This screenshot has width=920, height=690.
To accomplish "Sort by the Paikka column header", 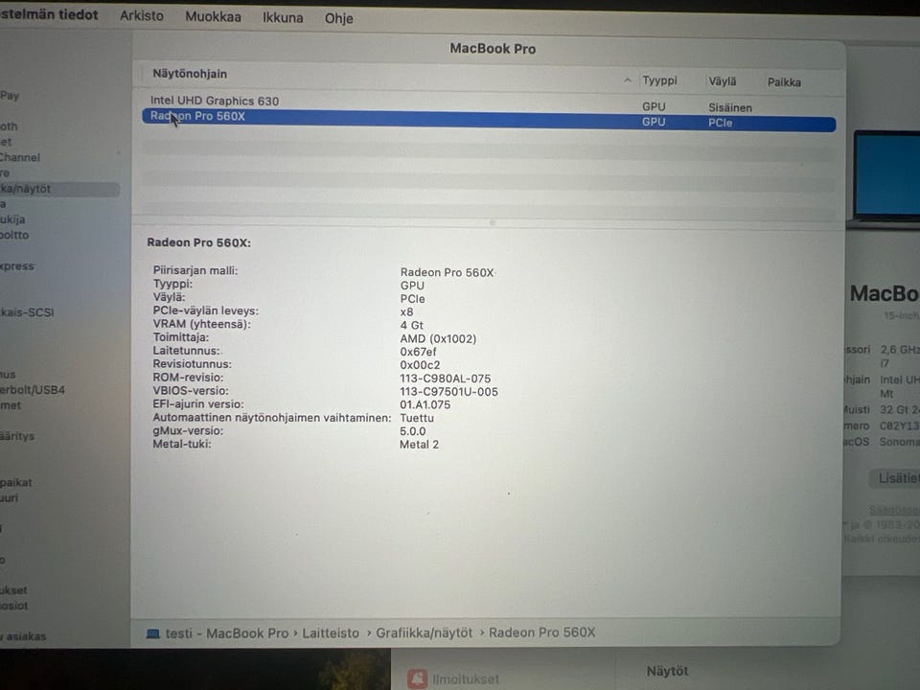I will [x=784, y=82].
